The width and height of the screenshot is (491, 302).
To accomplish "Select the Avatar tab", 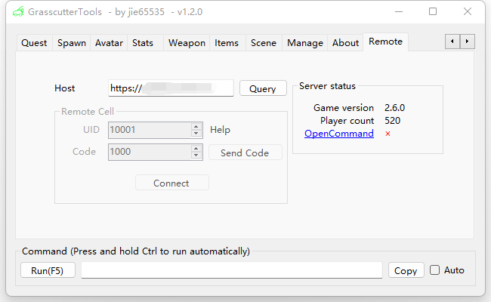I will point(109,43).
